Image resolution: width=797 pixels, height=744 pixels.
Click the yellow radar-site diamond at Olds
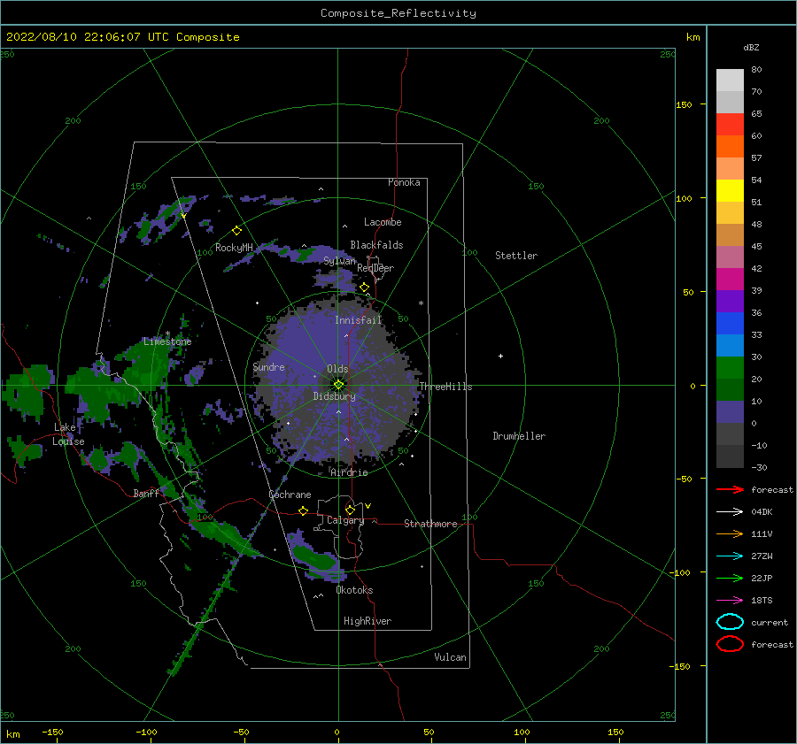[338, 385]
